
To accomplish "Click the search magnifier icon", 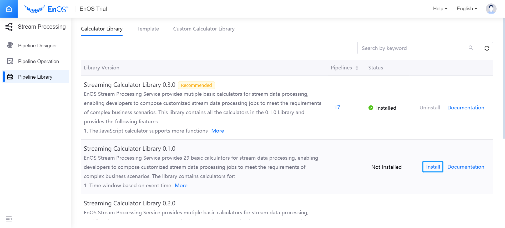I will point(471,48).
